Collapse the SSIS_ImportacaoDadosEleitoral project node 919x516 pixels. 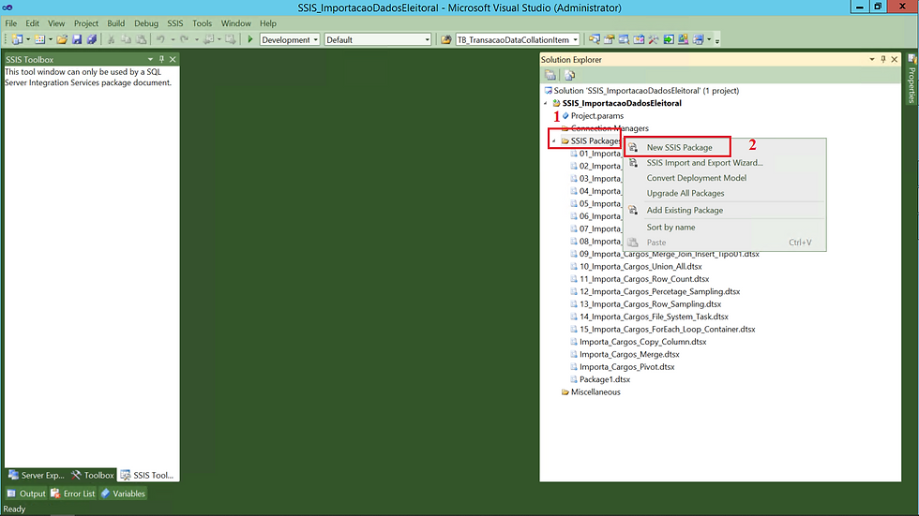pyautogui.click(x=546, y=103)
